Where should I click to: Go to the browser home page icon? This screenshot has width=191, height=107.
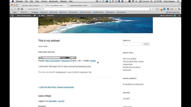[x=22, y=9]
